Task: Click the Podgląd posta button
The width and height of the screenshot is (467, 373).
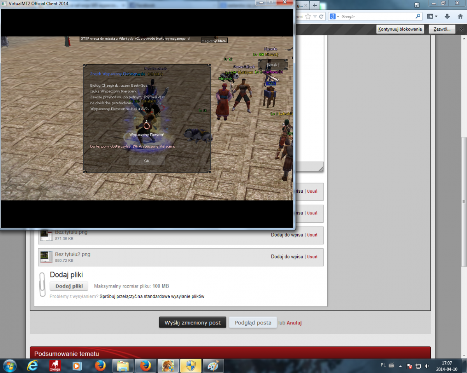Action: (253, 322)
